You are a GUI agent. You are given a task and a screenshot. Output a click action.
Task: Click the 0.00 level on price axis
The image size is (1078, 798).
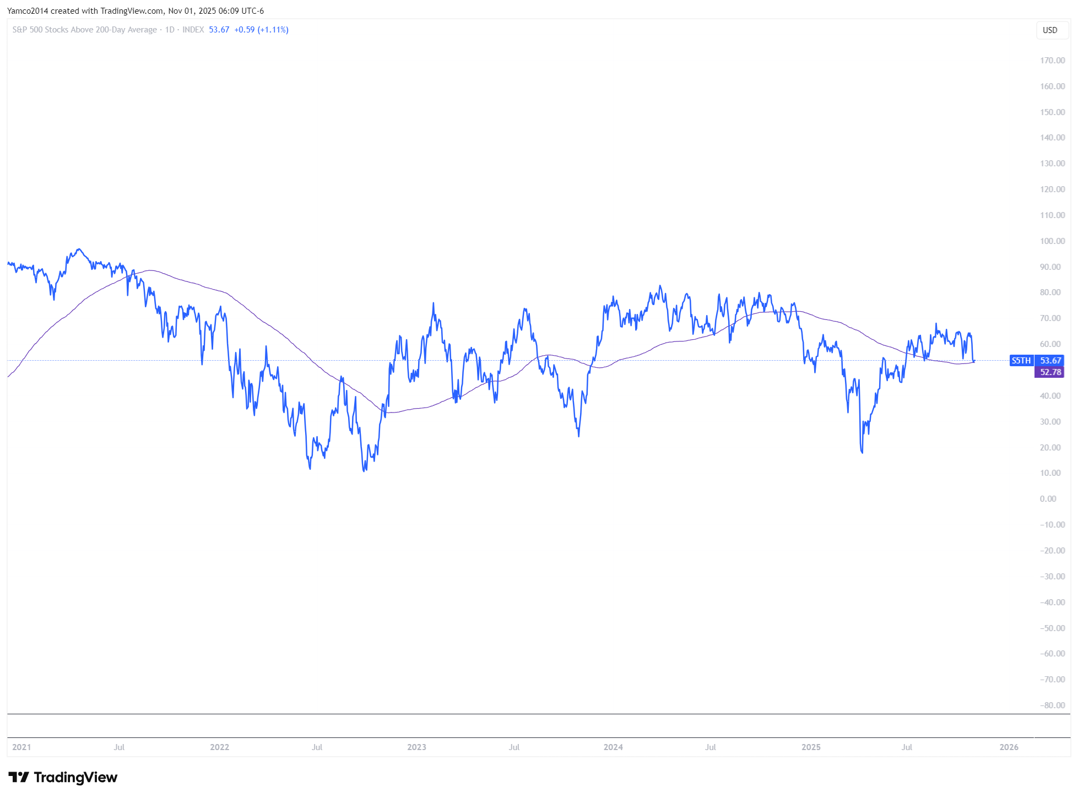coord(1048,499)
